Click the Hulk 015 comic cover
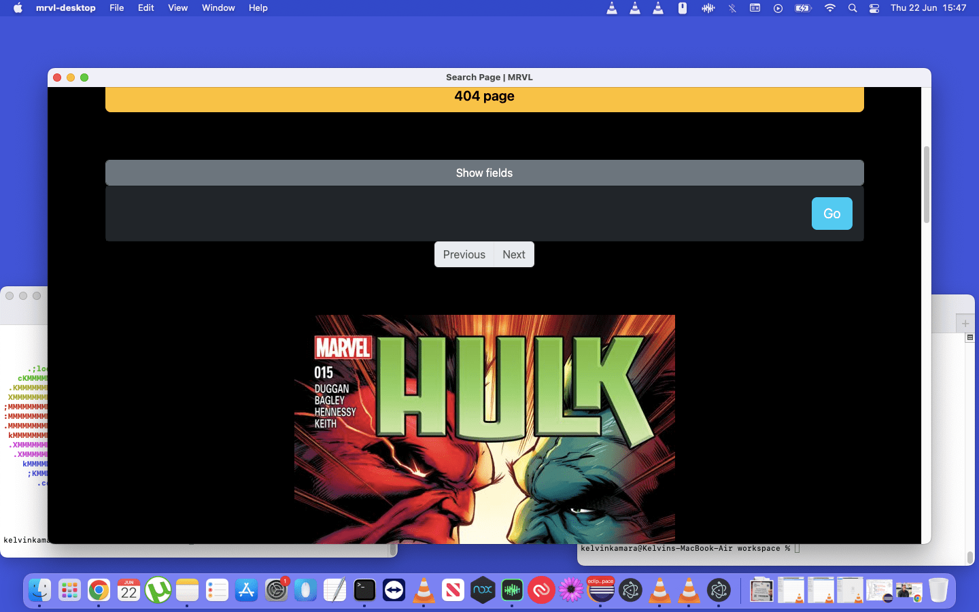The width and height of the screenshot is (979, 612). click(x=485, y=428)
